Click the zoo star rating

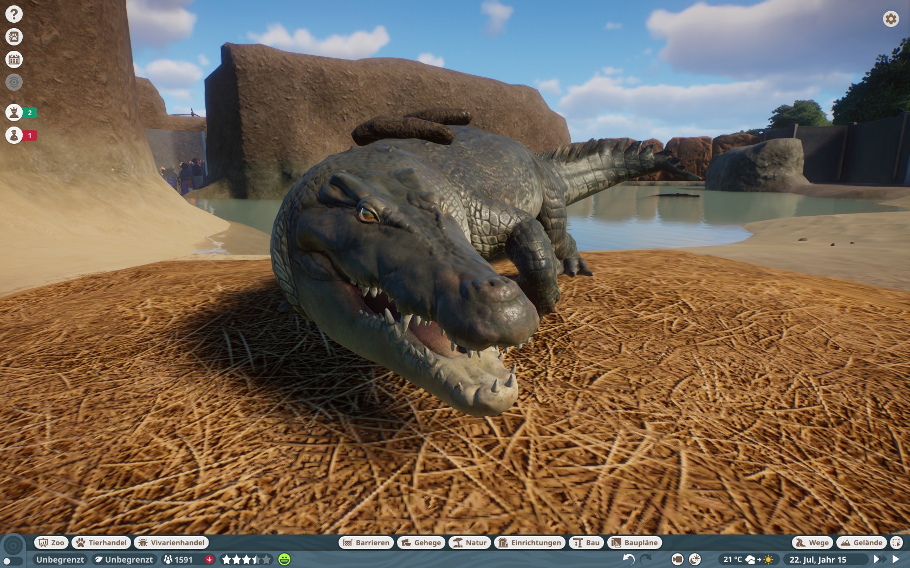246,560
